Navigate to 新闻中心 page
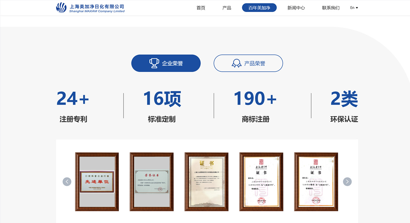410x223 pixels. pos(296,8)
